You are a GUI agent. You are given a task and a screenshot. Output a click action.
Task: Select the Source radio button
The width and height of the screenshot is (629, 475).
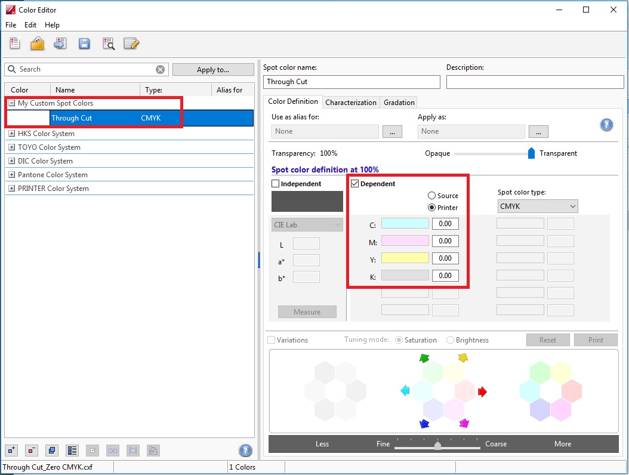click(x=431, y=195)
